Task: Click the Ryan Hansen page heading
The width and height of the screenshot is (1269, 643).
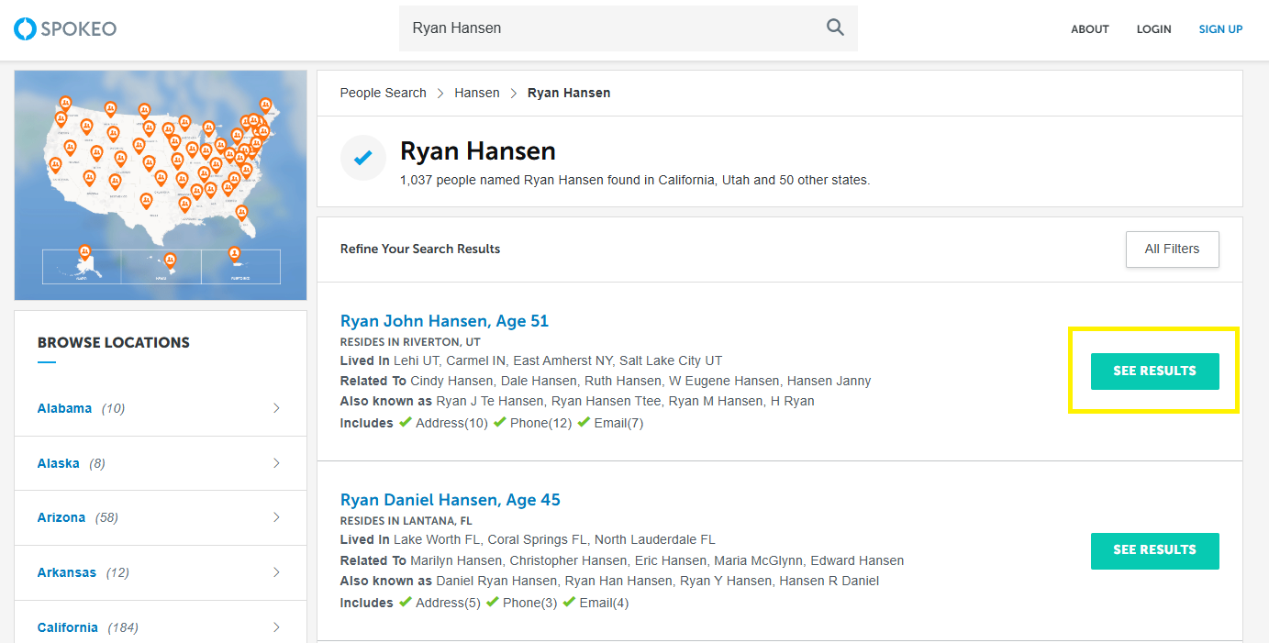Action: [478, 150]
